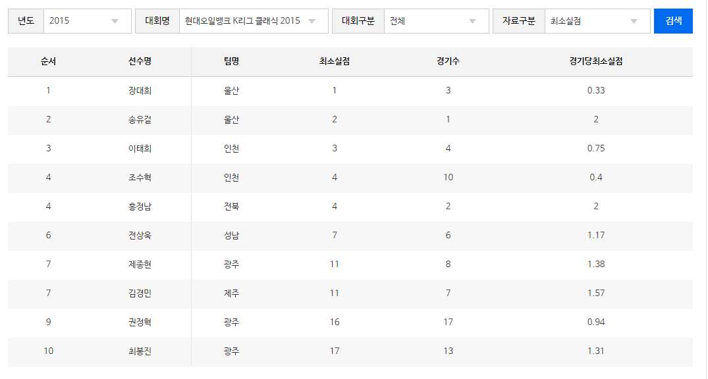The width and height of the screenshot is (708, 379).
Task: Select player 장대희 in first row
Action: [x=140, y=91]
